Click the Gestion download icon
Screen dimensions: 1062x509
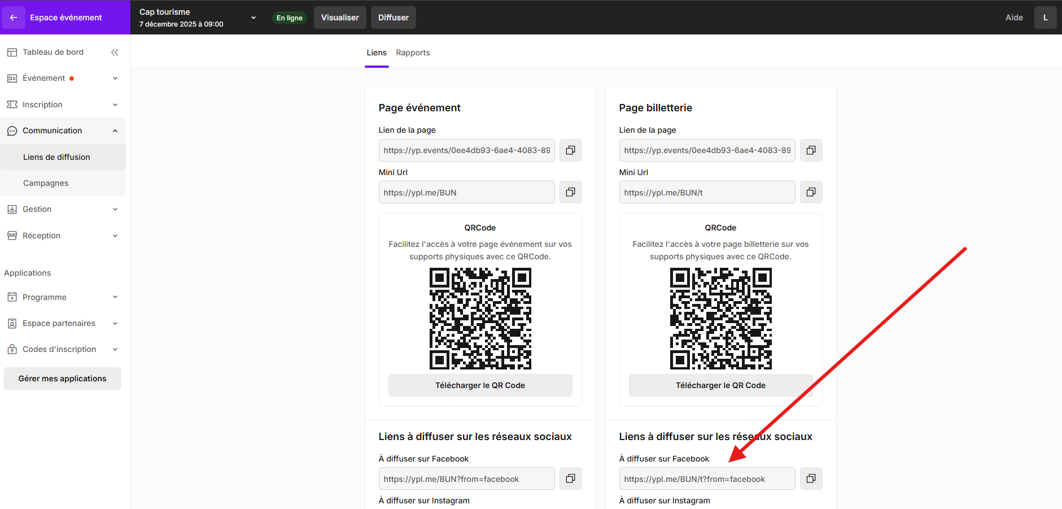tap(12, 210)
